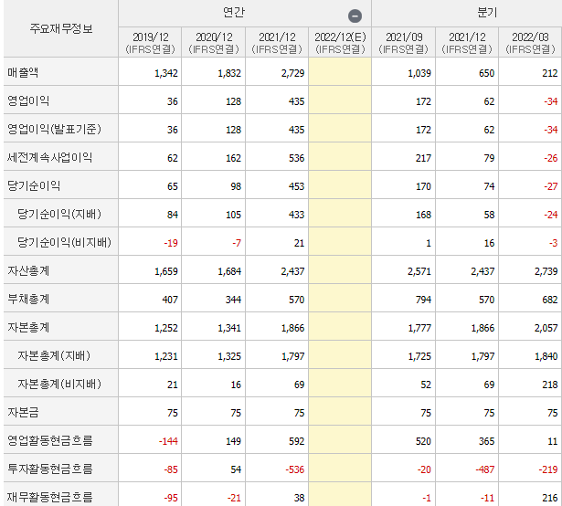The width and height of the screenshot is (562, 506).
Task: Click 당기순이익 negative value -27
Action: click(x=551, y=186)
